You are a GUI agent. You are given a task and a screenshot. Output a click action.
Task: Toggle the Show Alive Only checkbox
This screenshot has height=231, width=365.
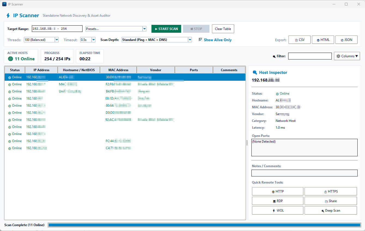pos(201,40)
